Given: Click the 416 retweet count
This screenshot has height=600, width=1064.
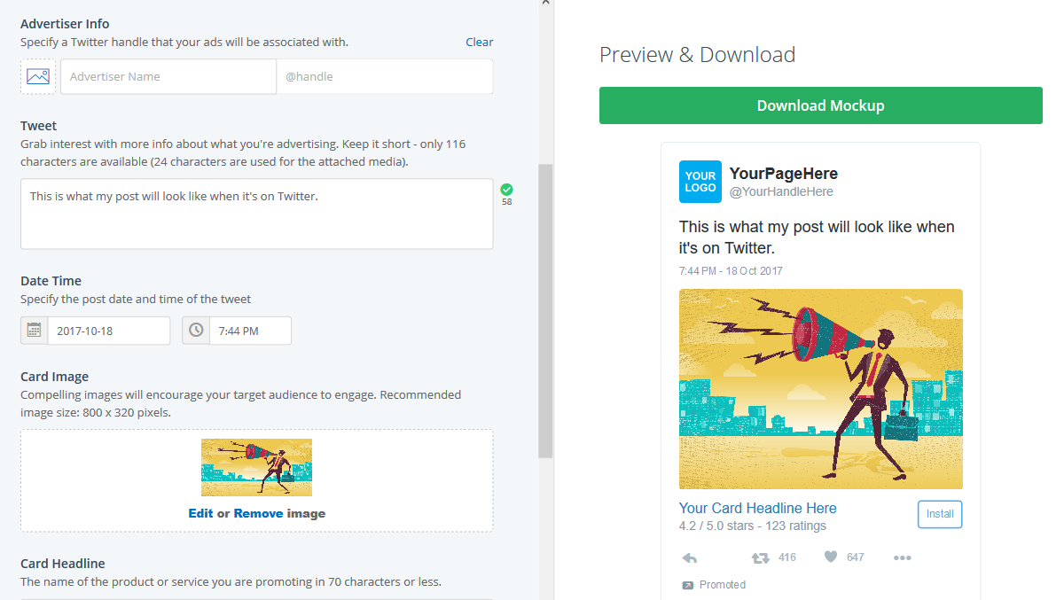Looking at the screenshot, I should coord(787,557).
